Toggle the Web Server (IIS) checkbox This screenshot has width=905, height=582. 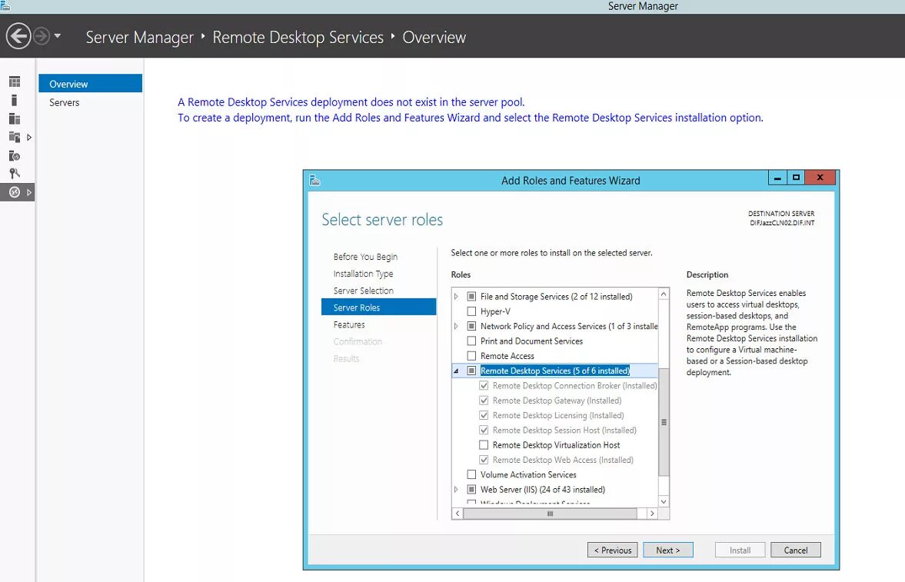point(471,490)
